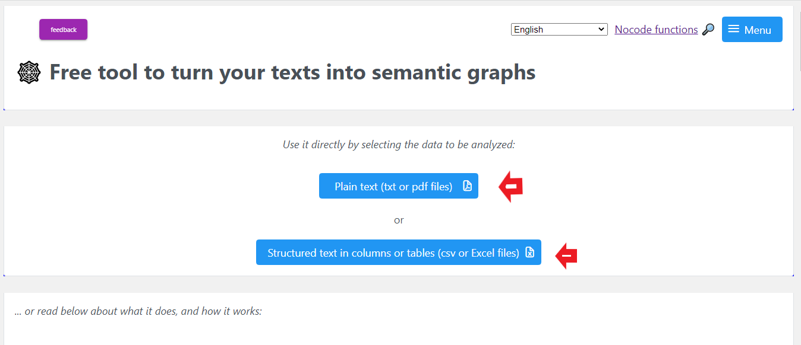Click the word "Menu" label
This screenshot has width=801, height=345.
point(758,30)
